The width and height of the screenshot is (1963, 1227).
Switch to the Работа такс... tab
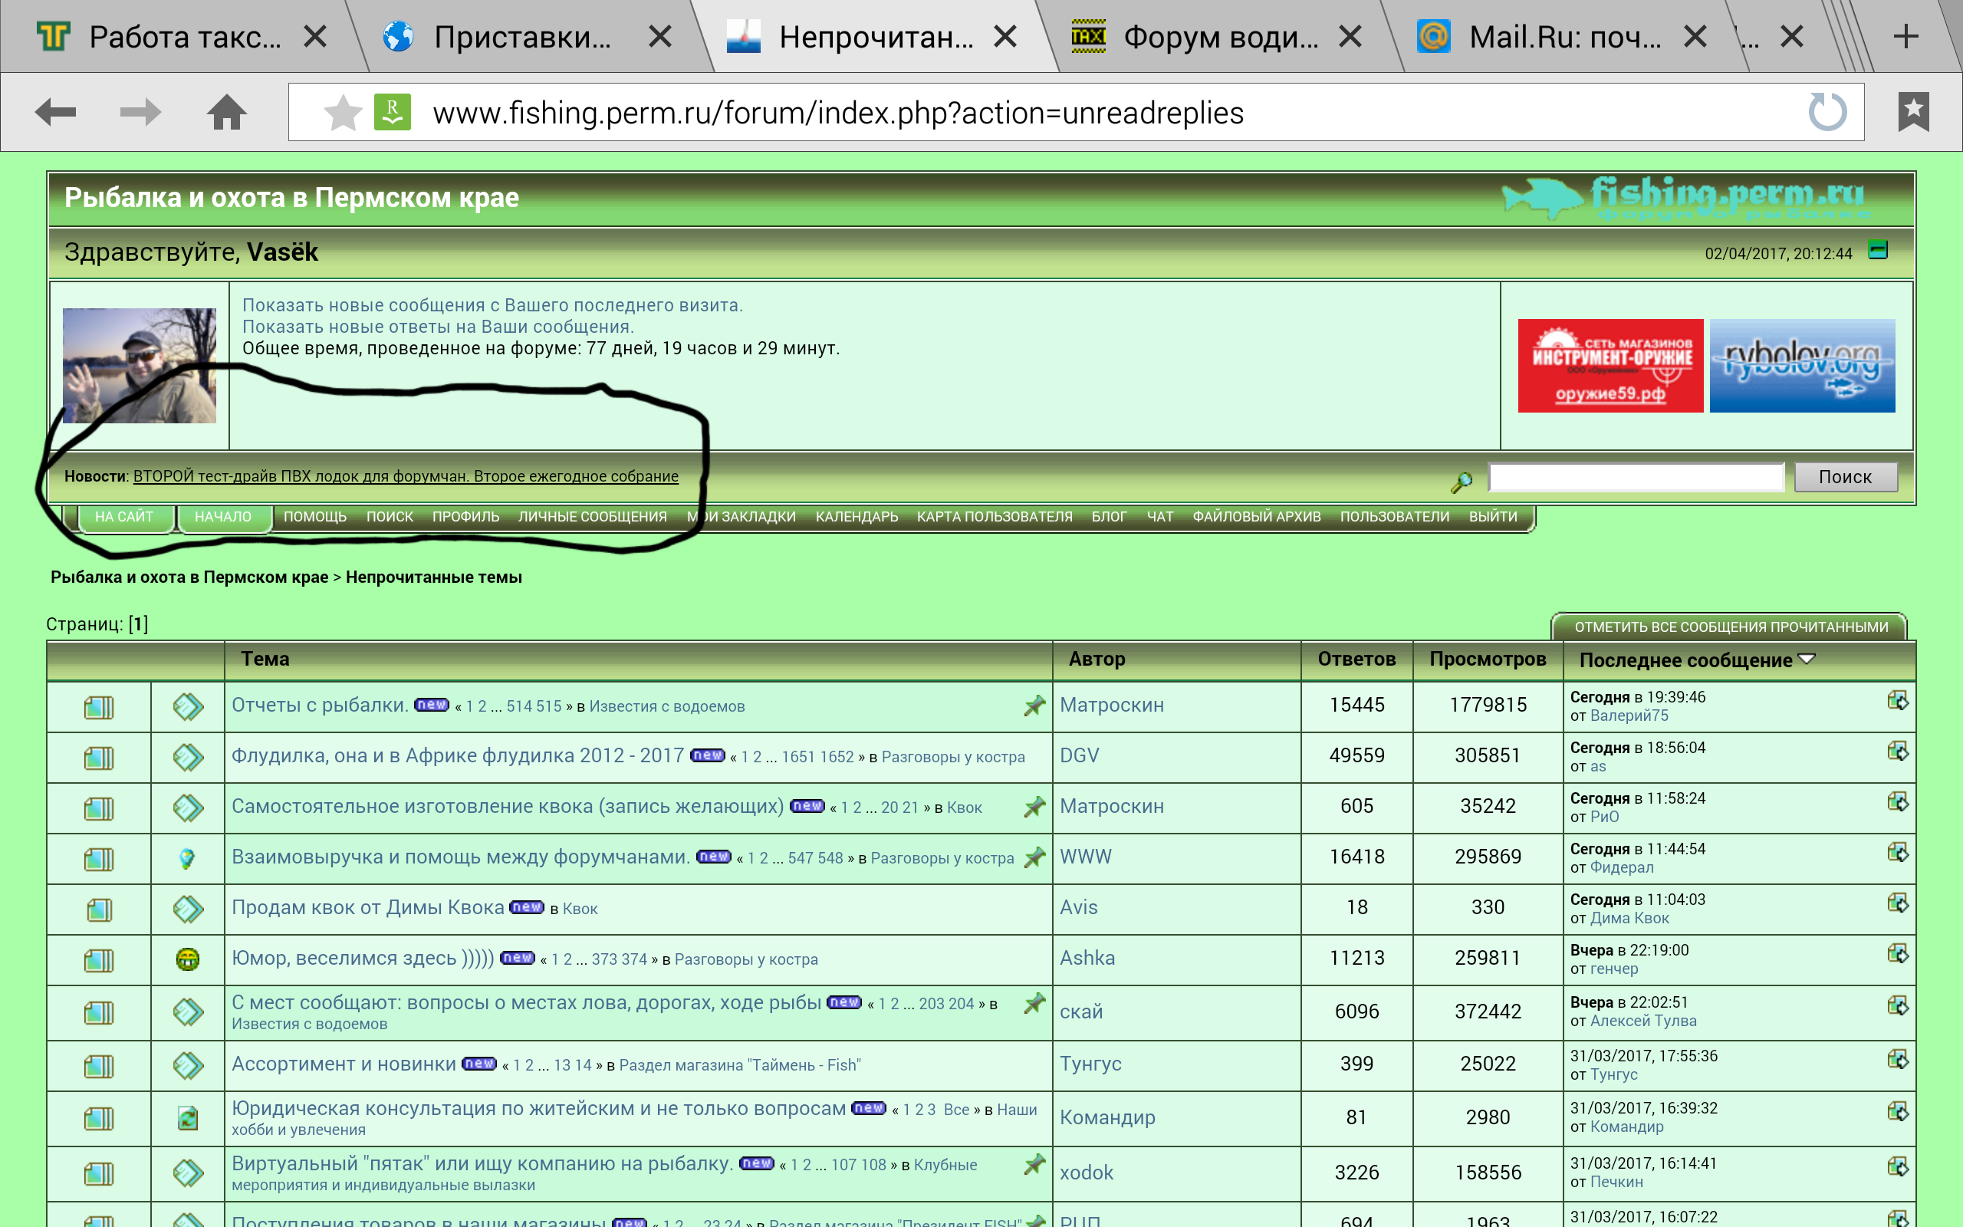[185, 37]
